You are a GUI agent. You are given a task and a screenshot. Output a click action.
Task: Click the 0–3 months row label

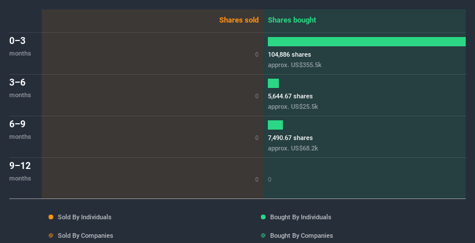click(20, 46)
